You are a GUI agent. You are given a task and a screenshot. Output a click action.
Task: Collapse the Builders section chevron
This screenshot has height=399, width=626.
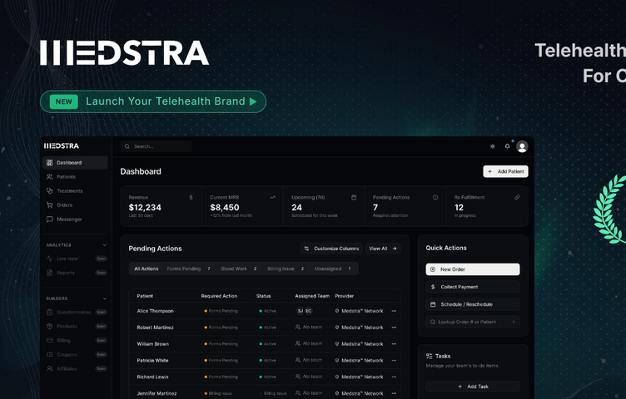[104, 298]
